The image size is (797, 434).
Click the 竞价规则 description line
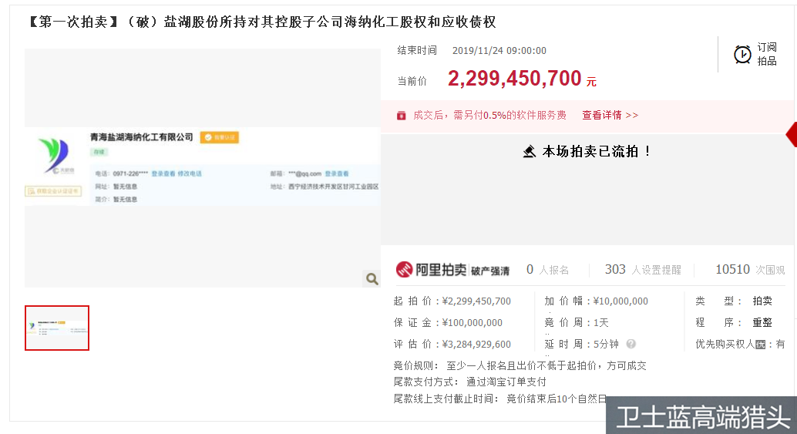pyautogui.click(x=520, y=366)
